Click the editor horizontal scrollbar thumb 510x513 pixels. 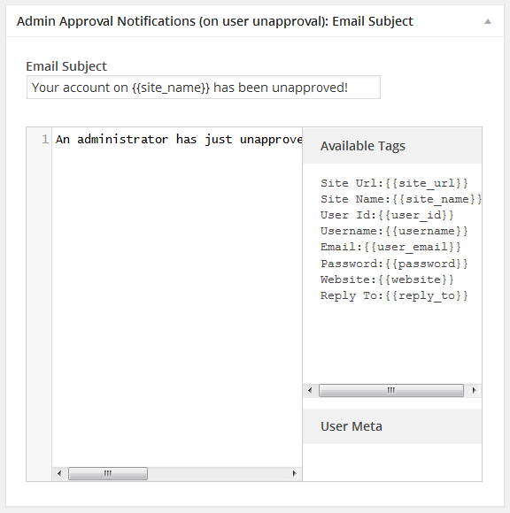(x=108, y=473)
